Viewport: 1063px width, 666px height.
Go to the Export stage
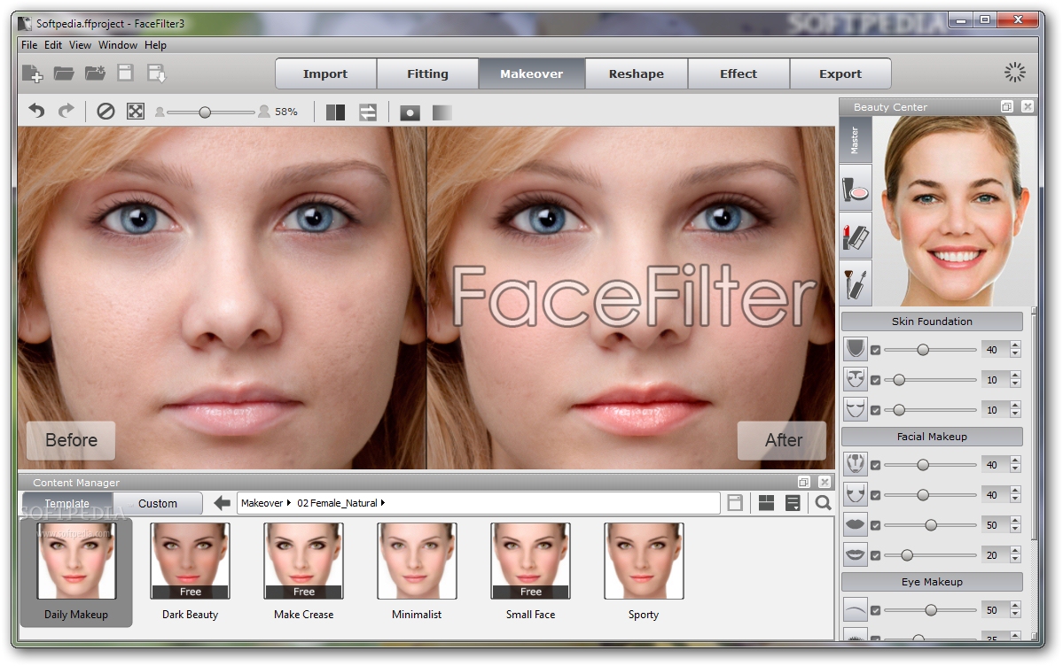[x=840, y=74]
